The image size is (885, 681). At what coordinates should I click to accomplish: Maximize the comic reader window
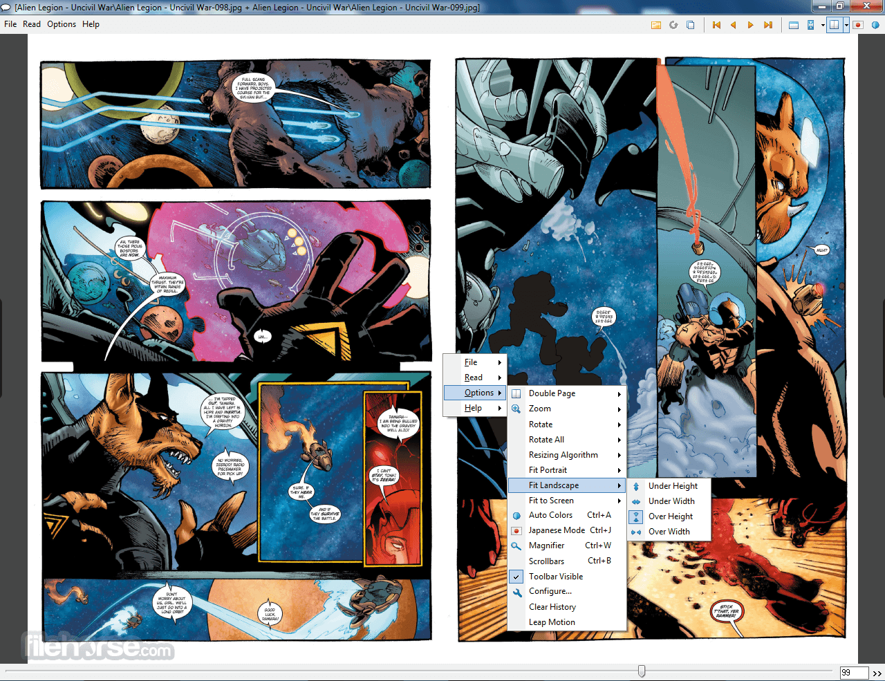pyautogui.click(x=839, y=6)
